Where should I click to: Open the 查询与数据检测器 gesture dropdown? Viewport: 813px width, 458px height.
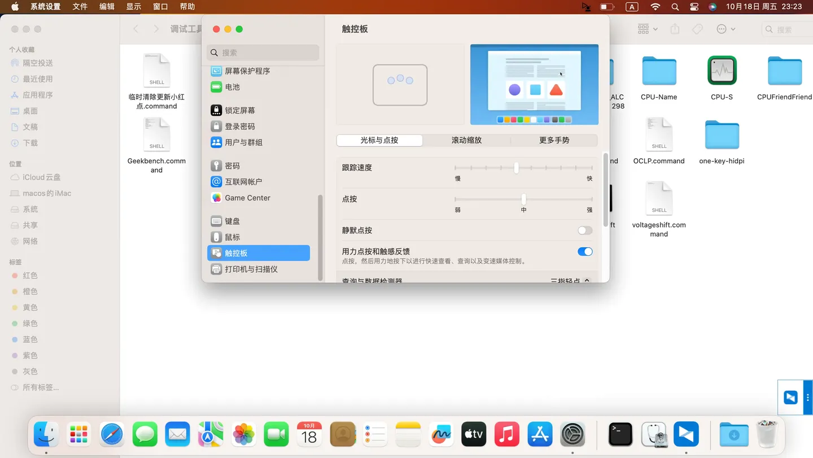point(570,280)
